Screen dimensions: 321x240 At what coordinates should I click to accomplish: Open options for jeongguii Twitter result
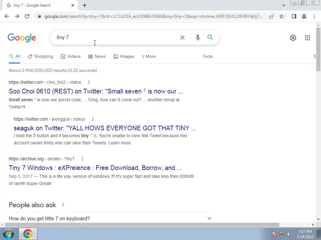click(93, 119)
